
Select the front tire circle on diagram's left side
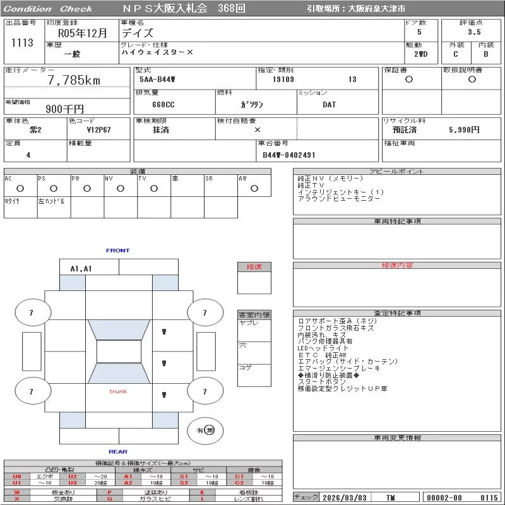point(31,312)
